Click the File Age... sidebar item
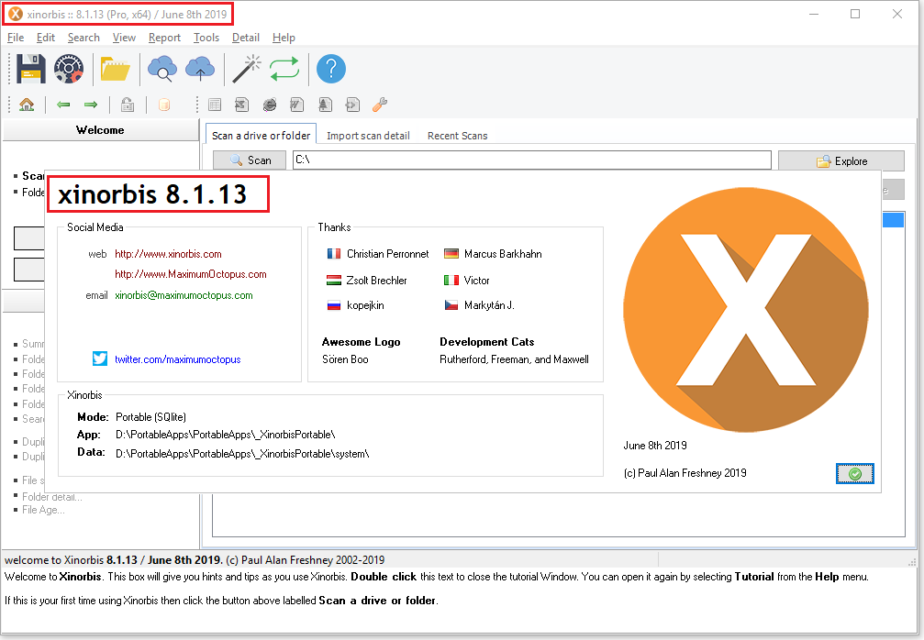Screen dimensions: 924x640 (43, 510)
